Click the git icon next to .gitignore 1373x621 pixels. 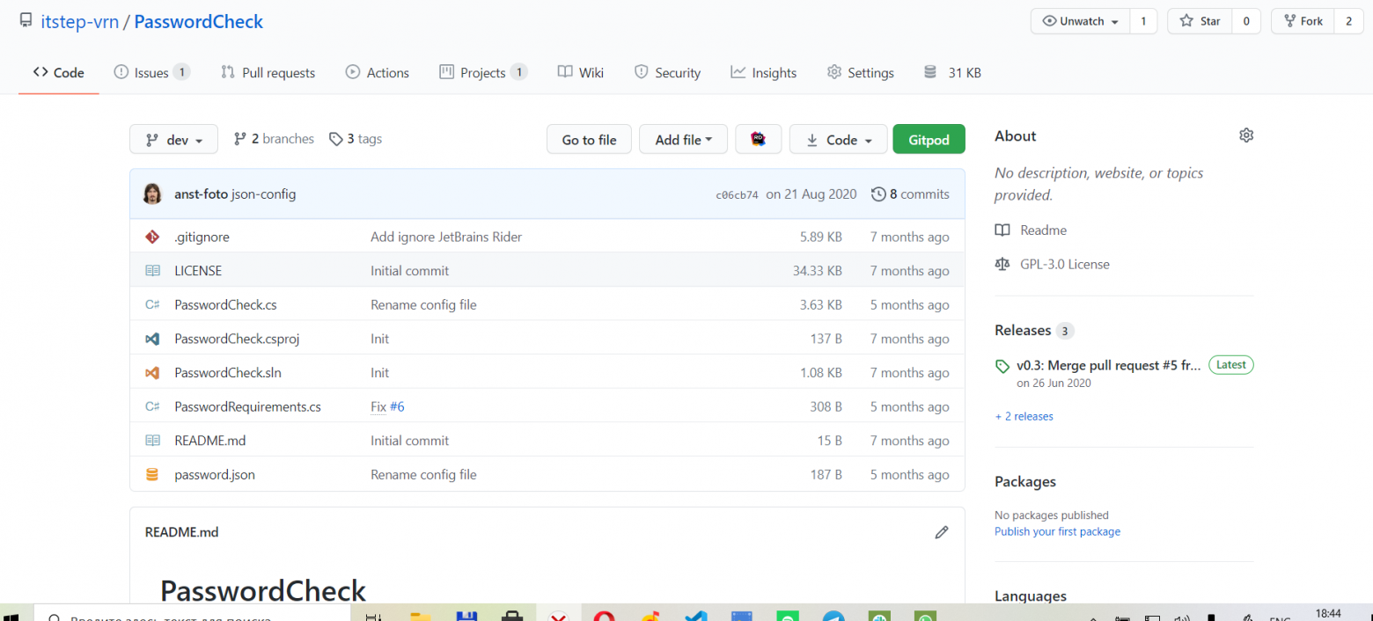152,237
